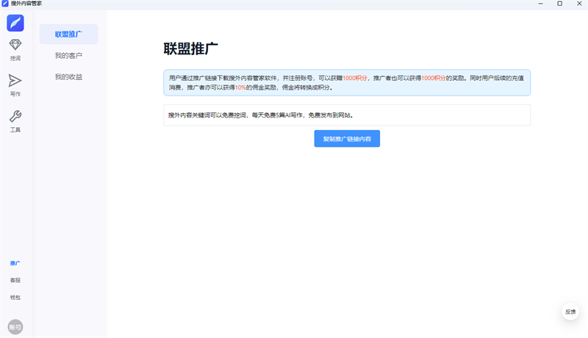Switch to the 我的客户 tab
This screenshot has width=588, height=338.
pyautogui.click(x=68, y=55)
